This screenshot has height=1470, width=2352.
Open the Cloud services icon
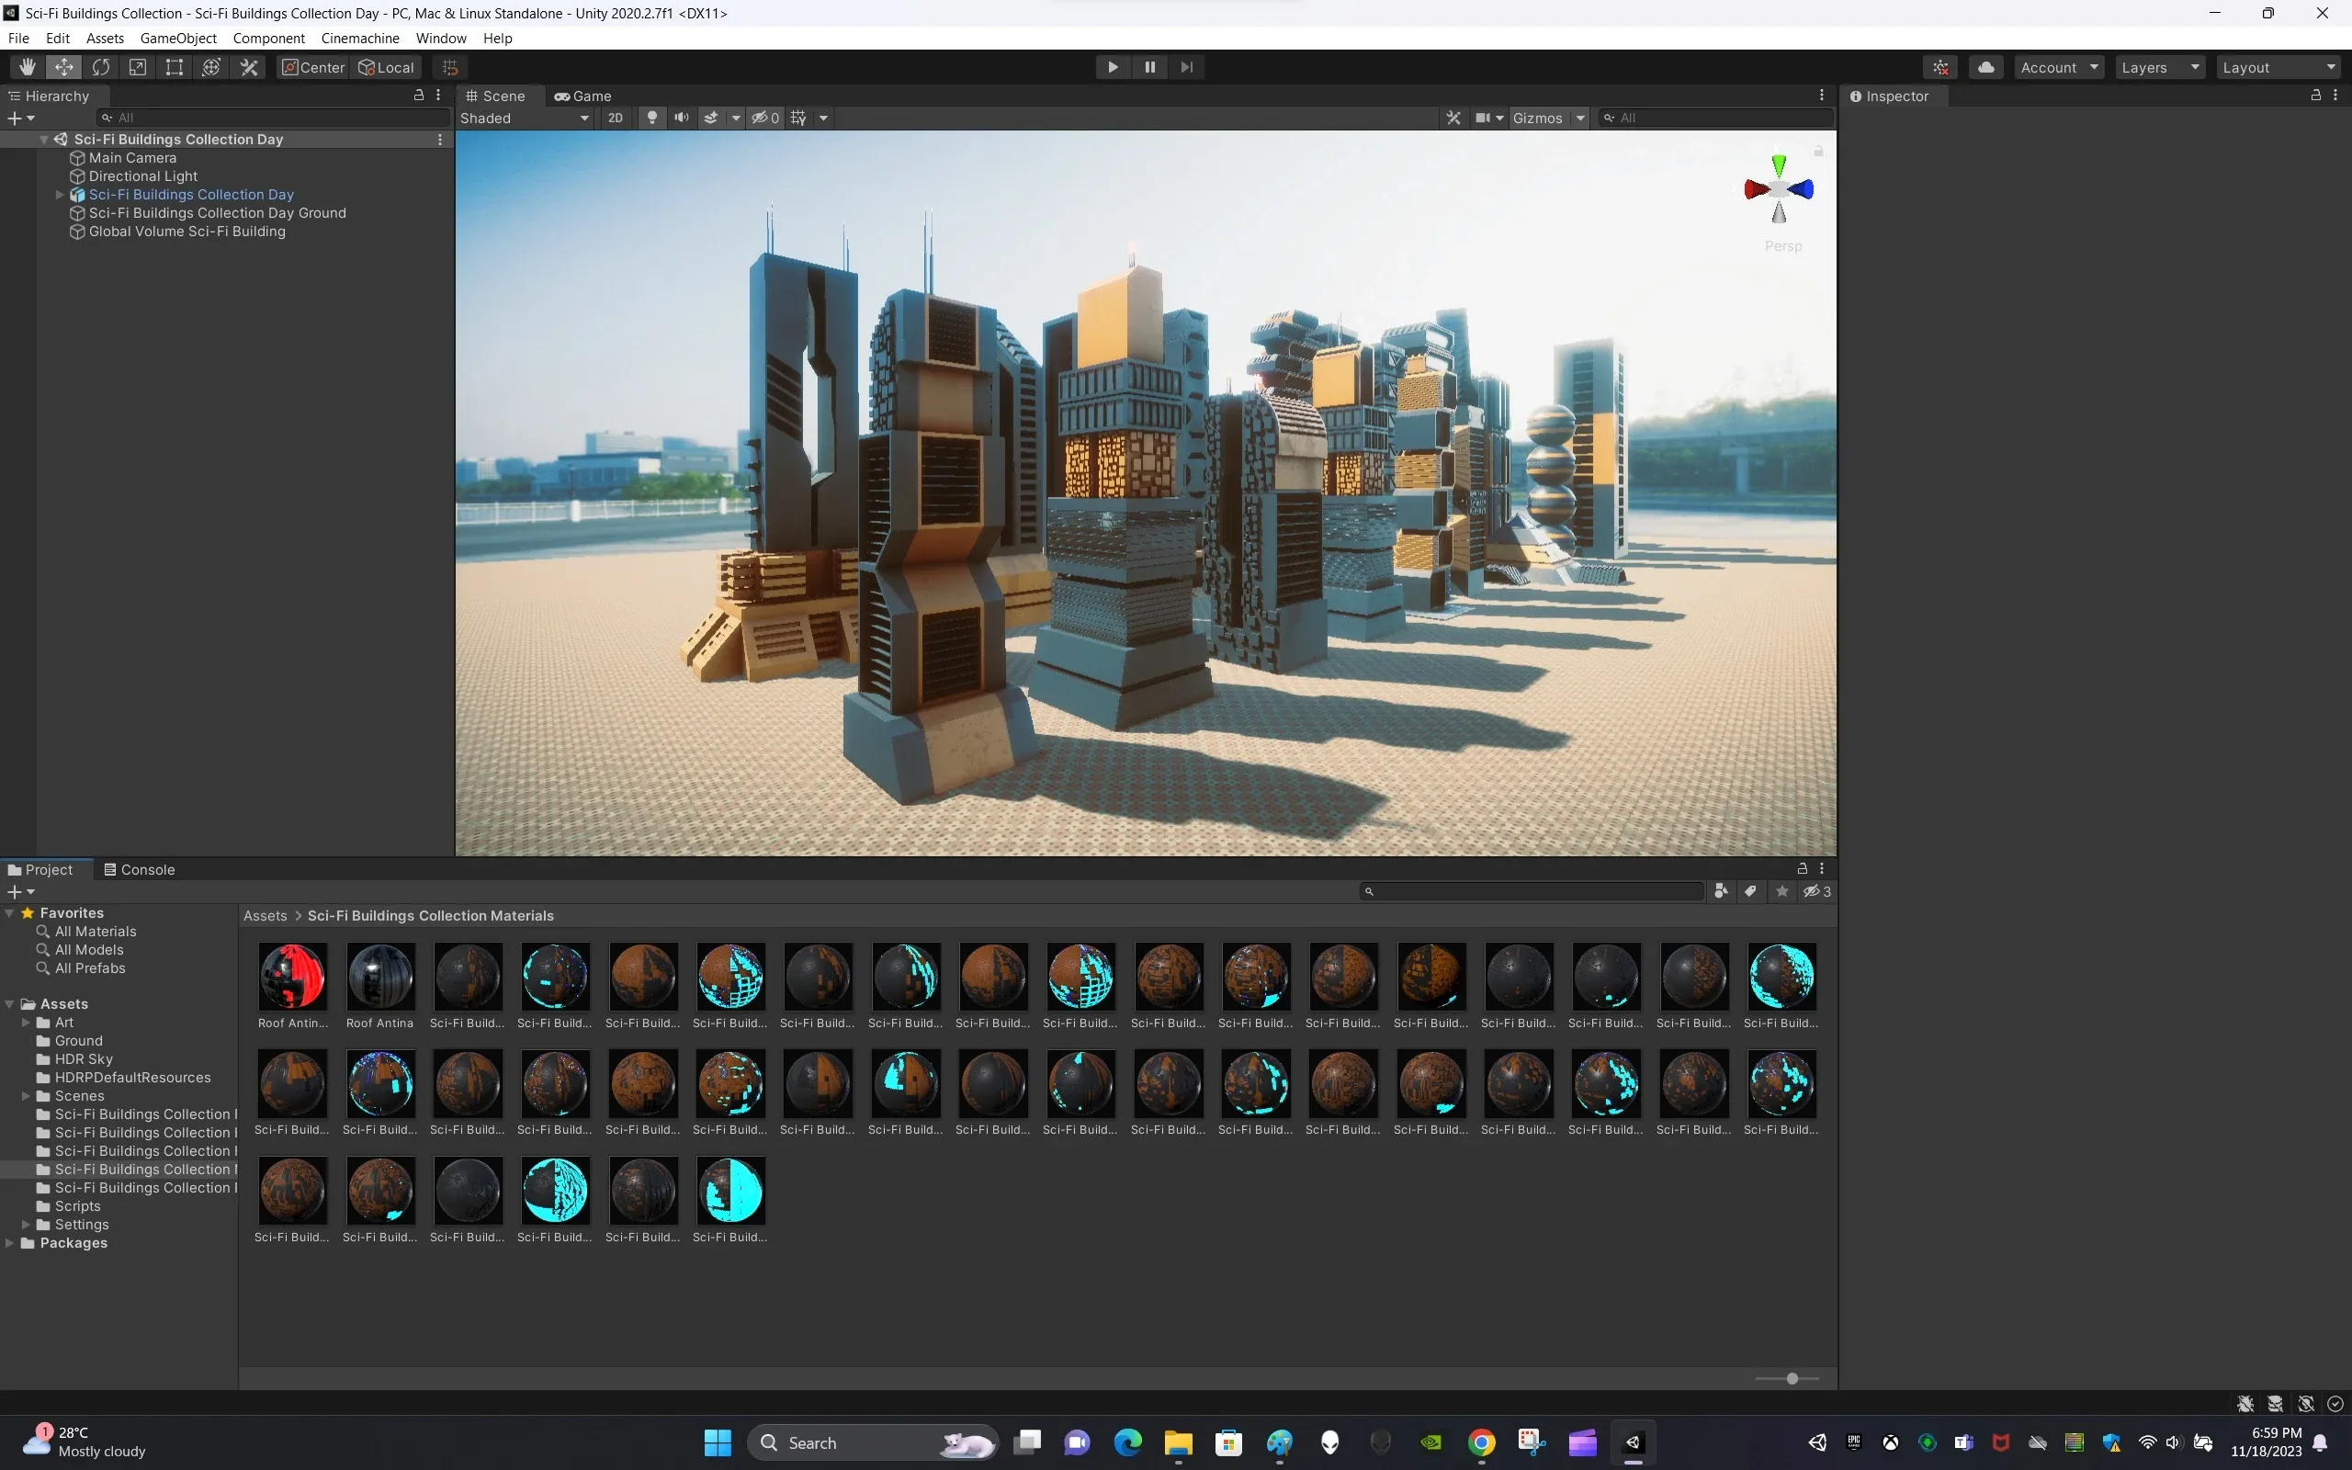1986,67
